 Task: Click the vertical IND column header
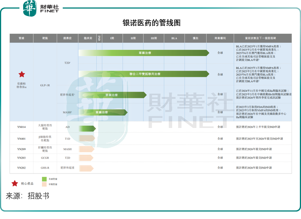99,38
